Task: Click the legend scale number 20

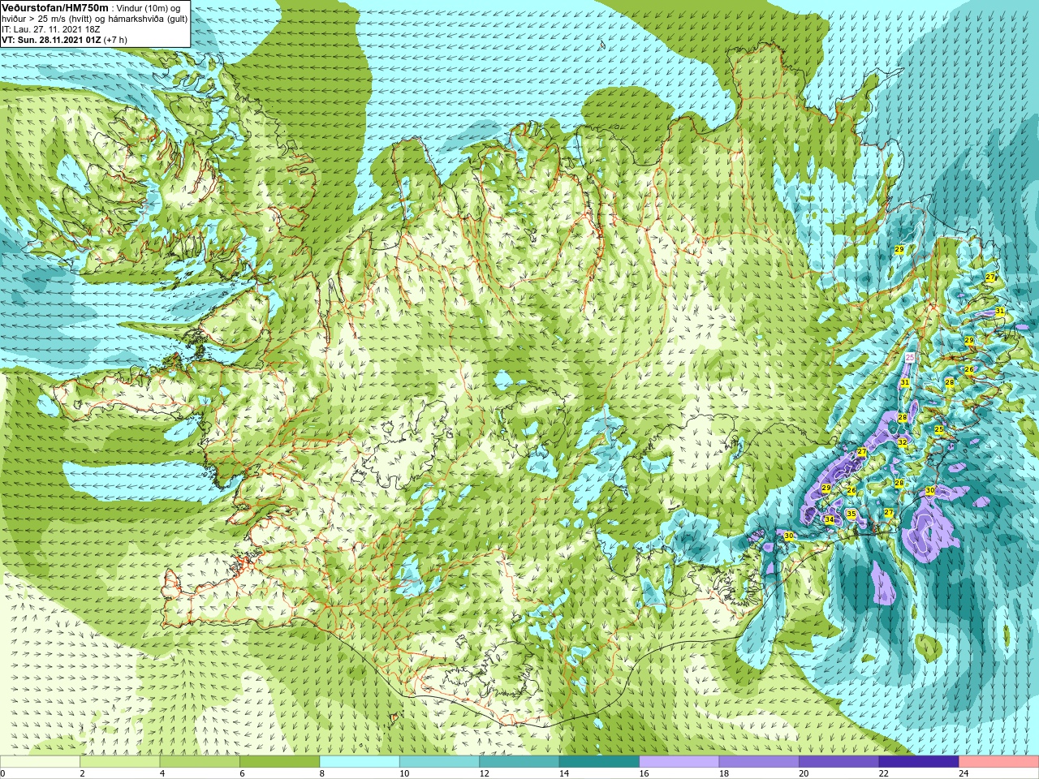Action: pos(804,773)
